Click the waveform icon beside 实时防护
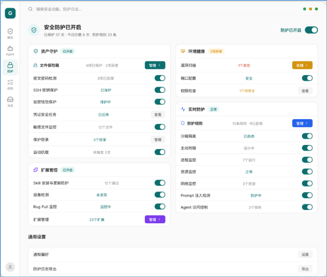The image size is (327, 277). (x=182, y=109)
